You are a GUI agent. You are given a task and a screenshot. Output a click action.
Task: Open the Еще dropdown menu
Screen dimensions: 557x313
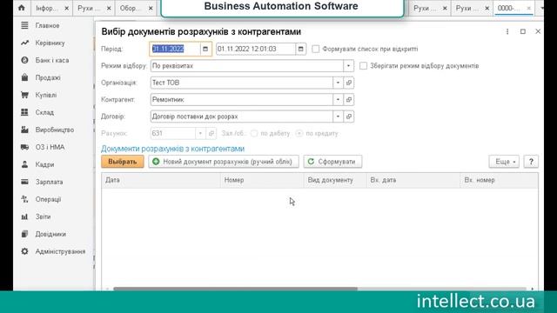(x=504, y=162)
